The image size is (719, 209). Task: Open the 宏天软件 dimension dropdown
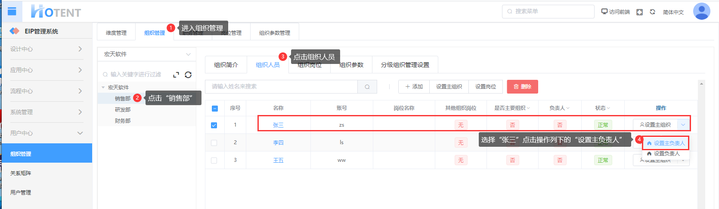pyautogui.click(x=147, y=55)
